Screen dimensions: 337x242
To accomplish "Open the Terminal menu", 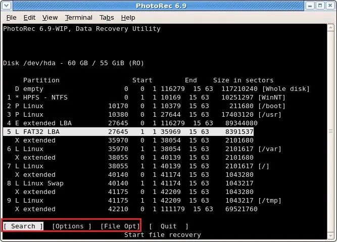I will click(79, 17).
